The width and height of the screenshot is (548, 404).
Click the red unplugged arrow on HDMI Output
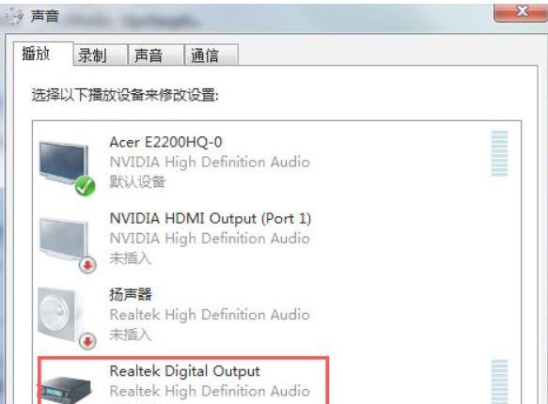pos(87,265)
